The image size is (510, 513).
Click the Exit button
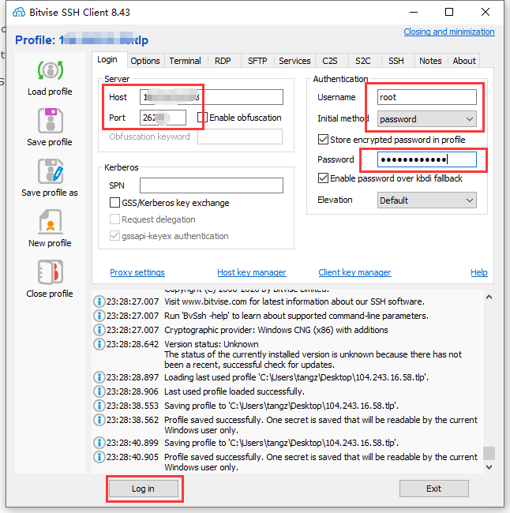tap(433, 489)
